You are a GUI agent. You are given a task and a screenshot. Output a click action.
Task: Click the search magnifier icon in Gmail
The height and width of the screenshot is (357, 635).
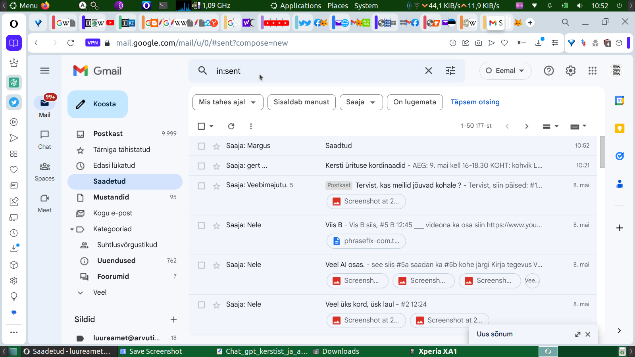202,71
